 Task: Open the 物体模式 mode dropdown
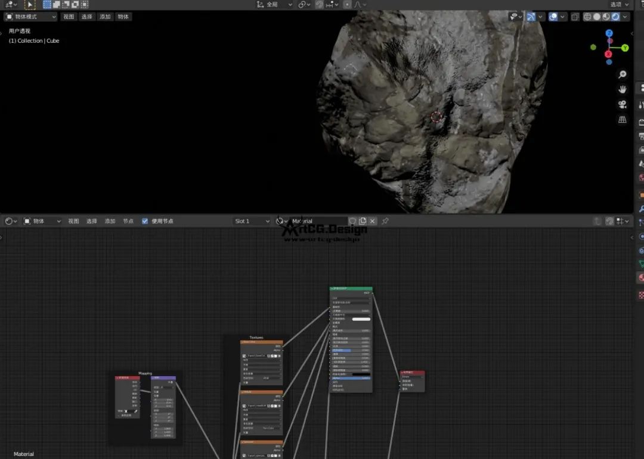tap(31, 17)
